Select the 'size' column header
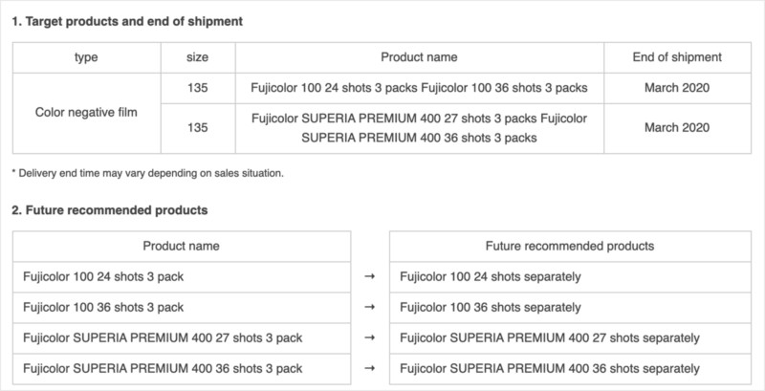Image resolution: width=765 pixels, height=391 pixels. tap(198, 57)
